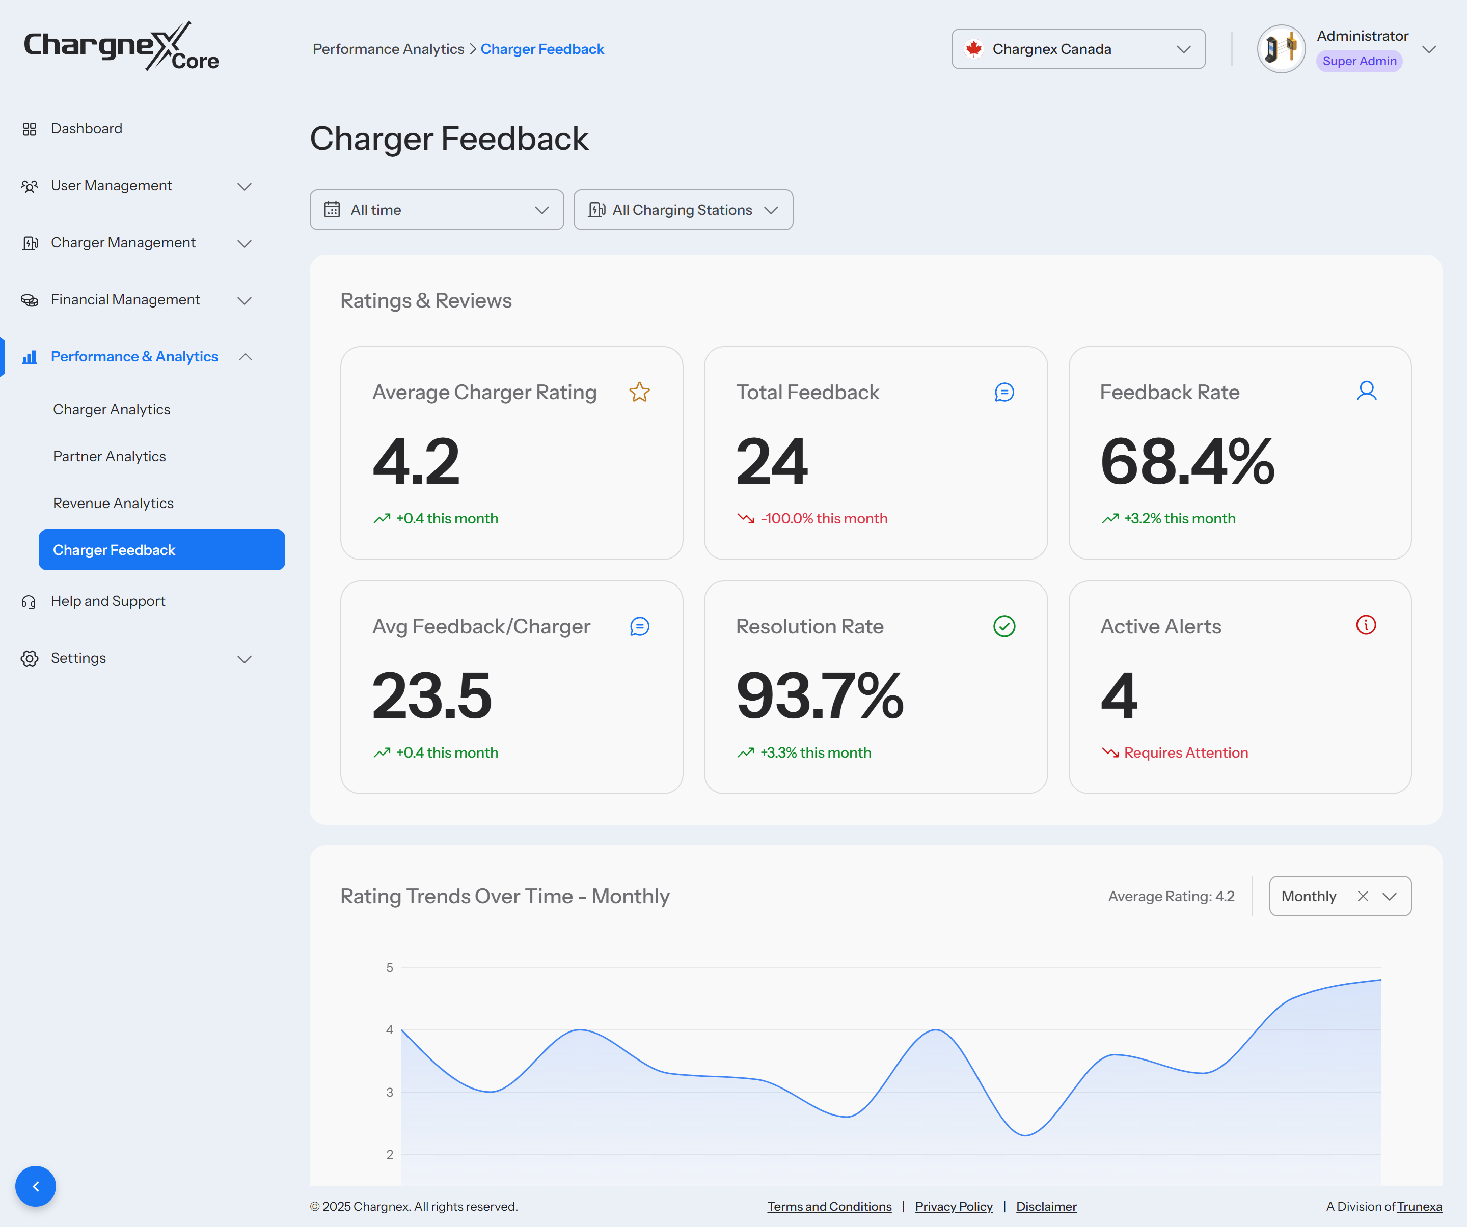The height and width of the screenshot is (1227, 1467).
Task: Click the Performance Analytics breadcrumb
Action: point(388,49)
